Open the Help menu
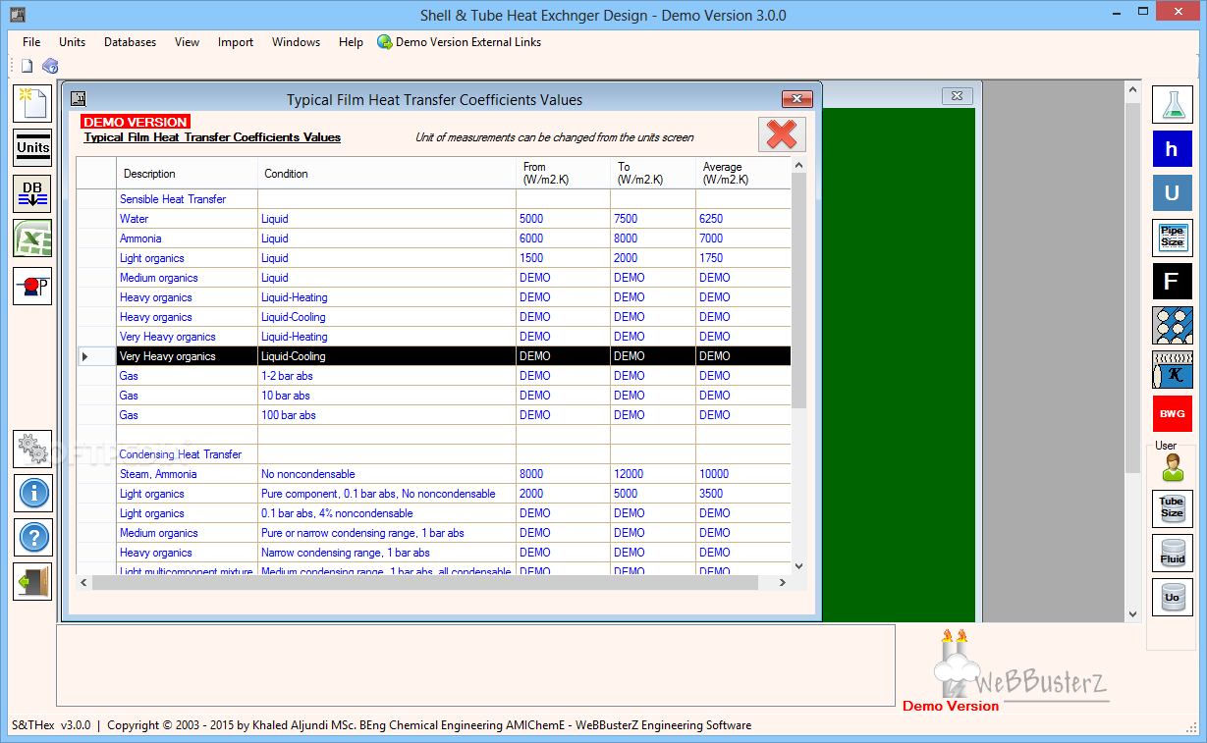Screen dimensions: 1207x743 351,42
